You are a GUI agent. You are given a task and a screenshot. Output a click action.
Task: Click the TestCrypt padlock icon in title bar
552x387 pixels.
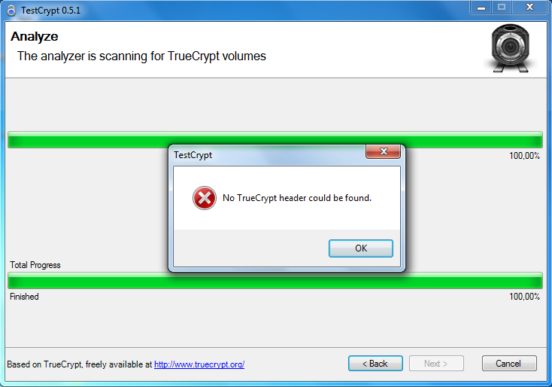(x=11, y=11)
